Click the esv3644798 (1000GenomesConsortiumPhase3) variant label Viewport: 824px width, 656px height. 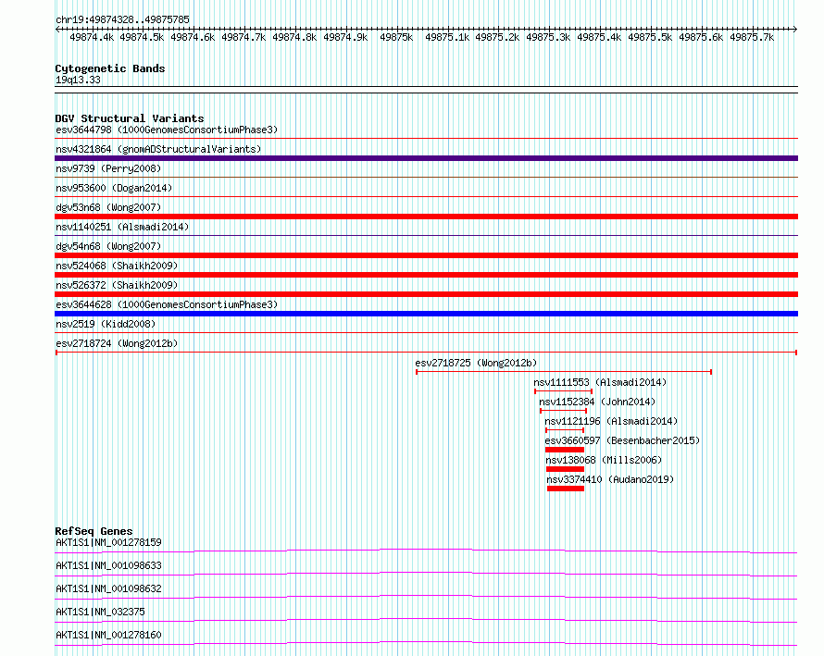(167, 130)
